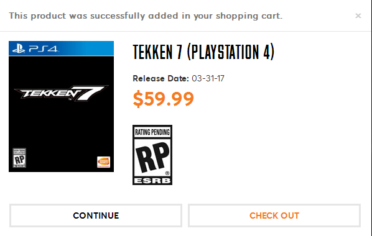Click Bandai Namco logo on box art

103,162
